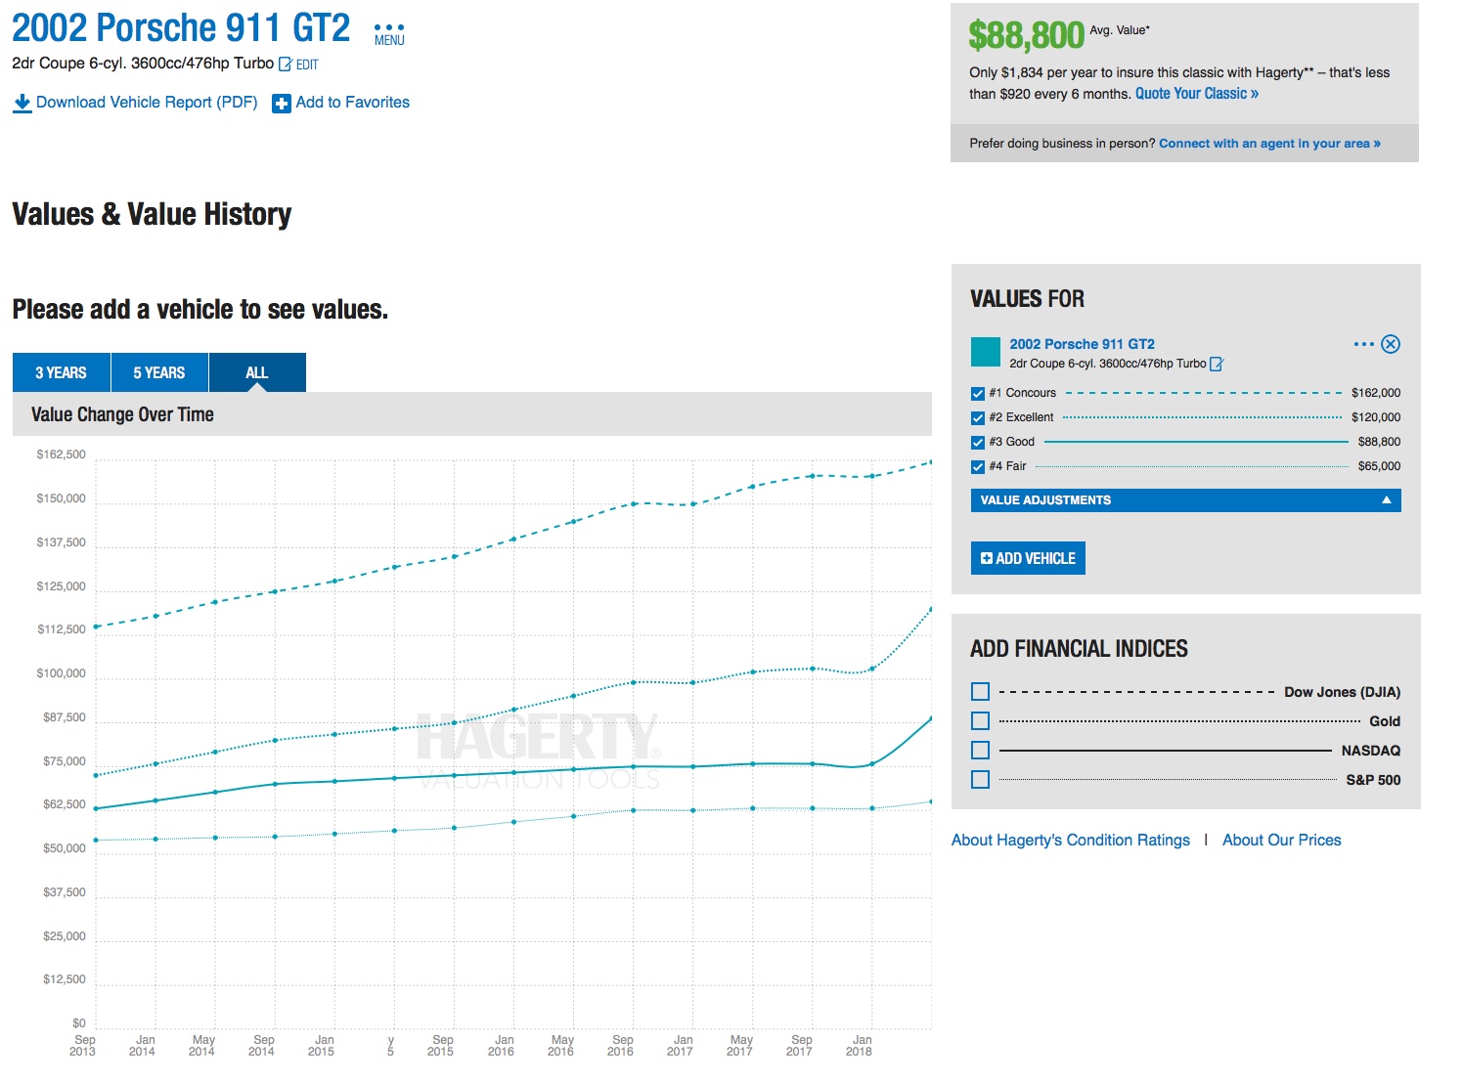Image resolution: width=1462 pixels, height=1080 pixels.
Task: Click the 2002 Porsche 911 GT2 page title
Action: point(181,28)
